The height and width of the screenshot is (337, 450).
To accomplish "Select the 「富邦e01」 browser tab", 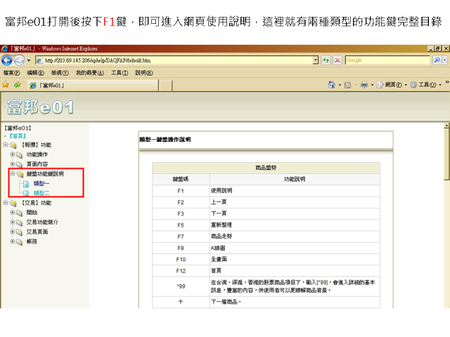I will (93, 86).
